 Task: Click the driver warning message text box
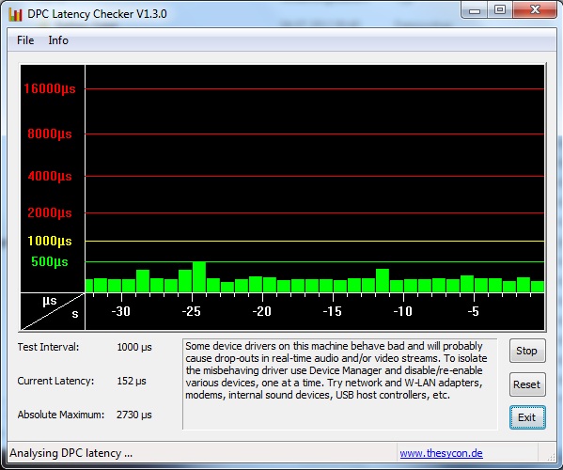(x=339, y=384)
